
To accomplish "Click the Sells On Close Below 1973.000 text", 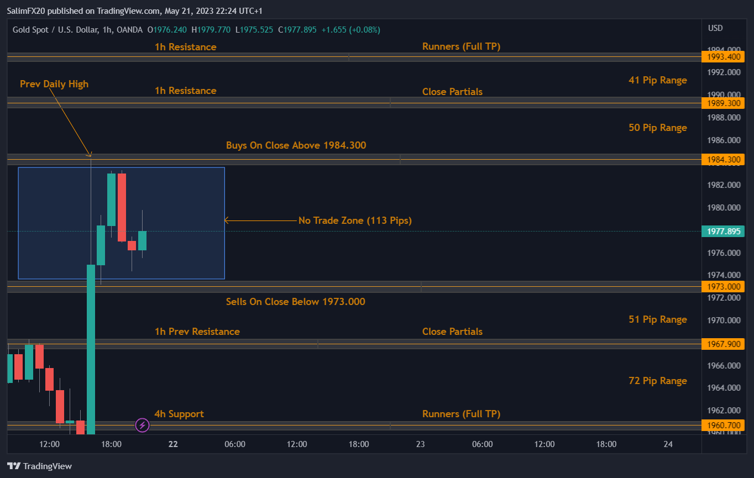I will tap(296, 302).
